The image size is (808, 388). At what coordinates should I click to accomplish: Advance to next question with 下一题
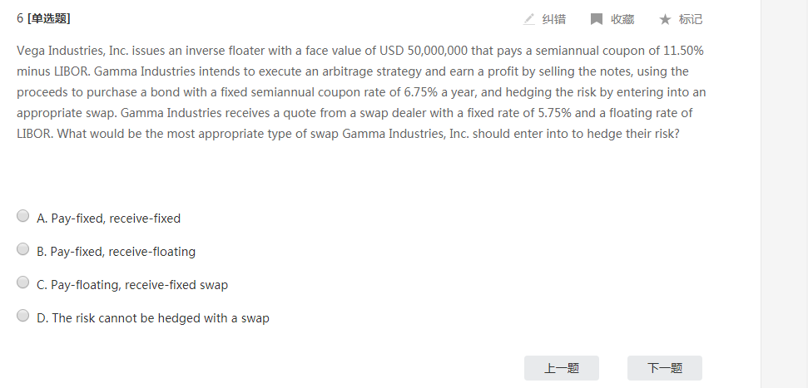coord(665,368)
